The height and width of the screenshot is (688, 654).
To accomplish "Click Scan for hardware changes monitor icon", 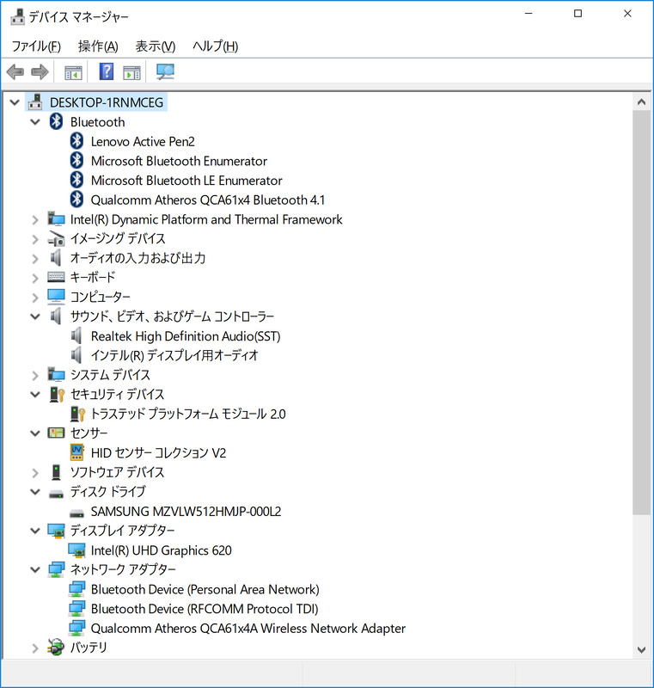I will click(x=165, y=71).
